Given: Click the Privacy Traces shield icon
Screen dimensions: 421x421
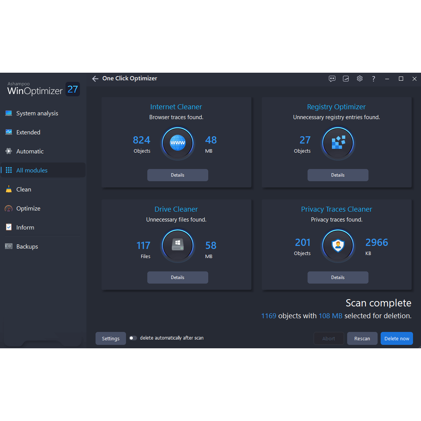Looking at the screenshot, I should point(338,245).
